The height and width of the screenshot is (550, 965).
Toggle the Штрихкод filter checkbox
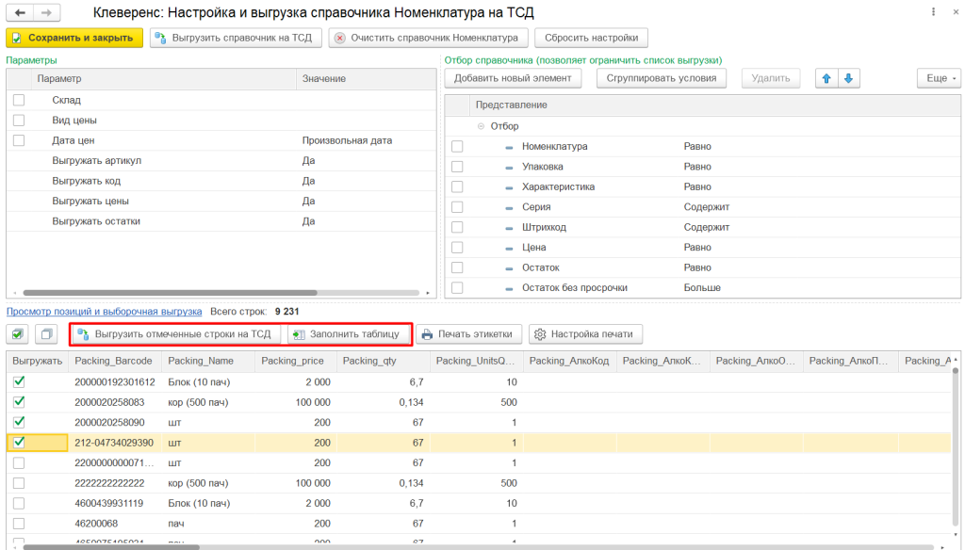coord(457,227)
